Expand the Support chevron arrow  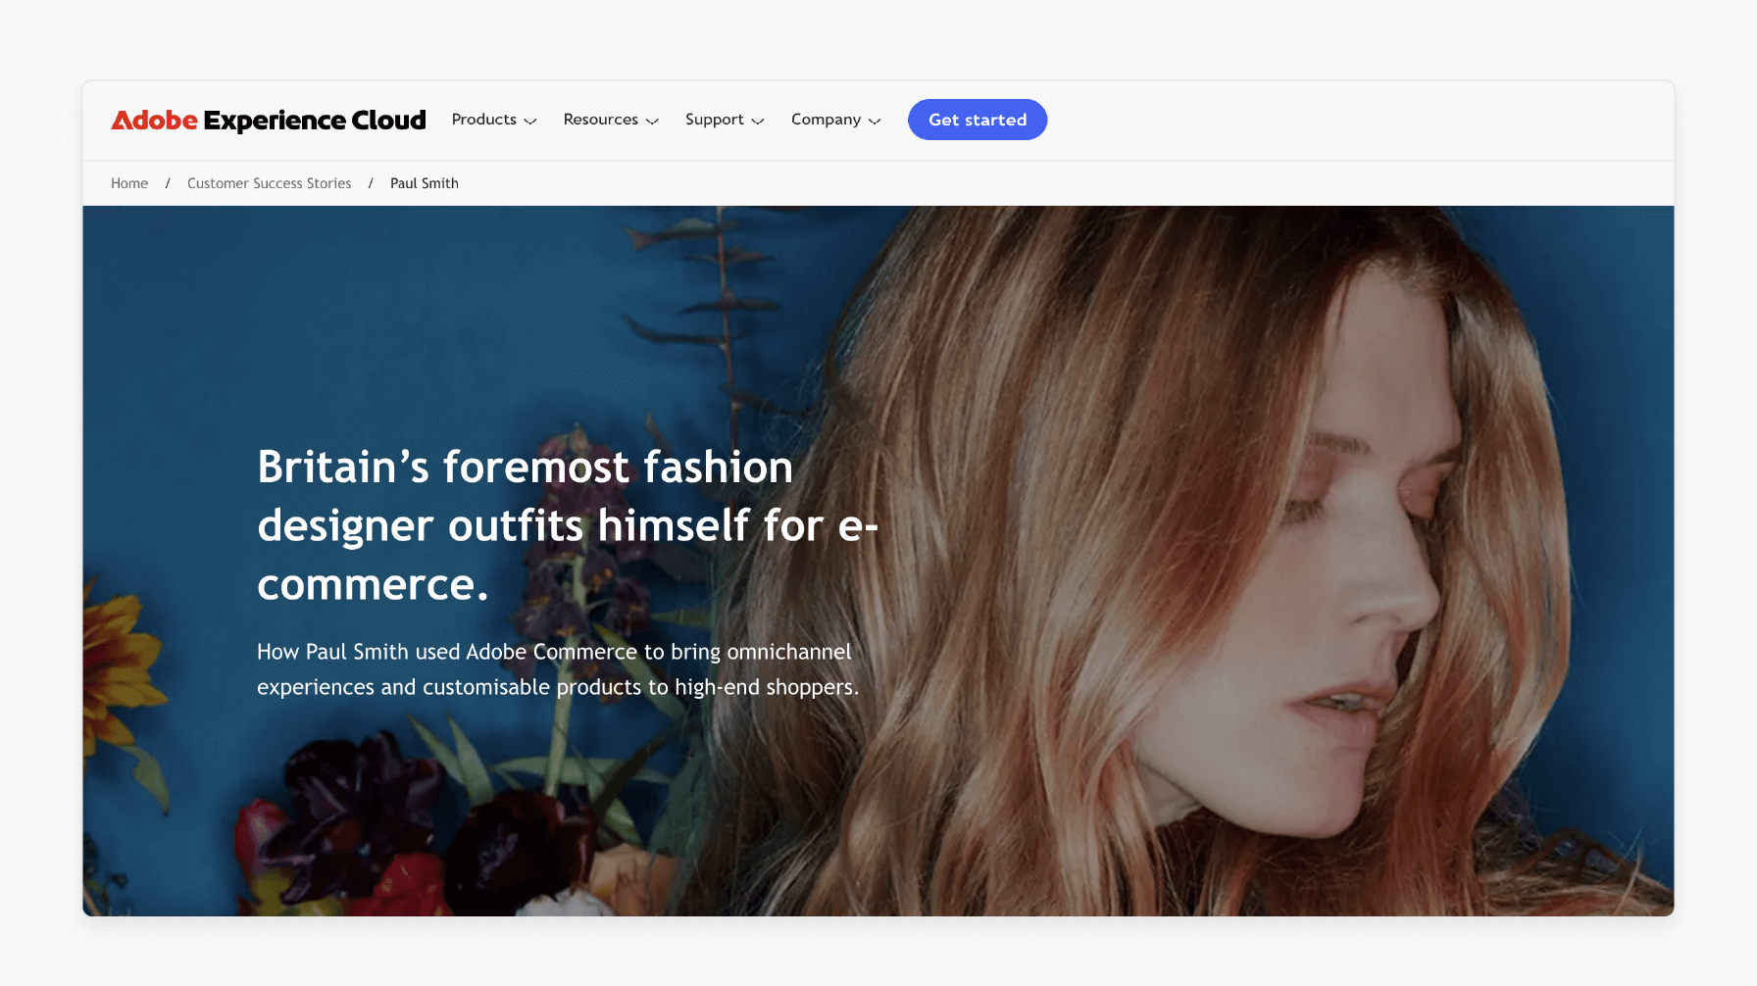[758, 121]
